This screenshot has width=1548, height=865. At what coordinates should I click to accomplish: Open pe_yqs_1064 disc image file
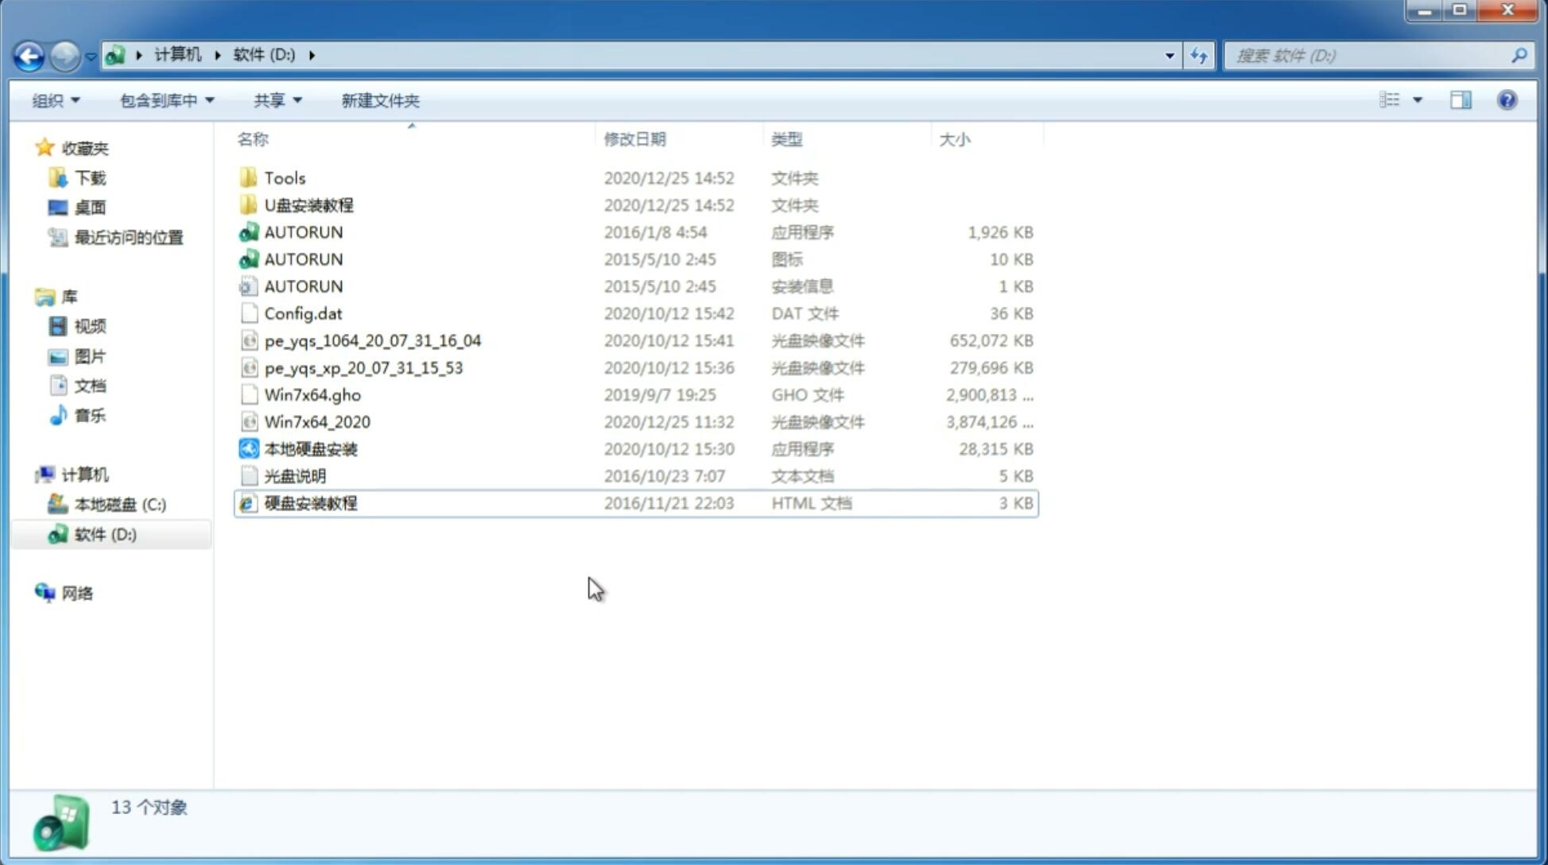[372, 340]
